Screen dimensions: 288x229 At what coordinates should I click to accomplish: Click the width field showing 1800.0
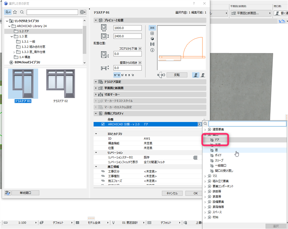(x=128, y=28)
